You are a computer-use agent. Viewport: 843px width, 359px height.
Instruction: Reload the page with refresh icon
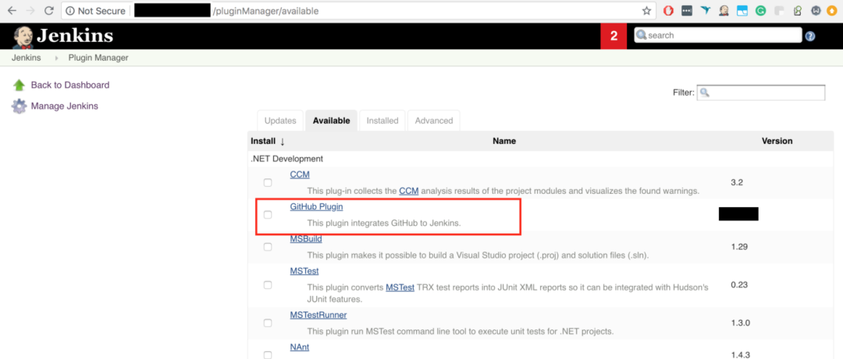click(49, 11)
